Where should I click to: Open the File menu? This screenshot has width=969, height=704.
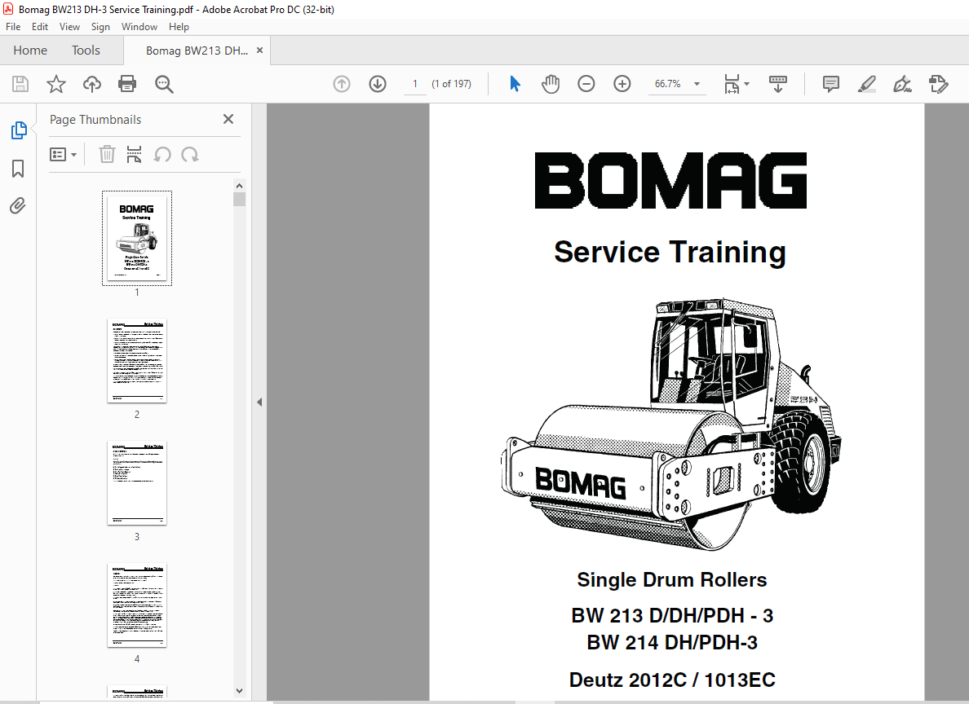(x=13, y=27)
